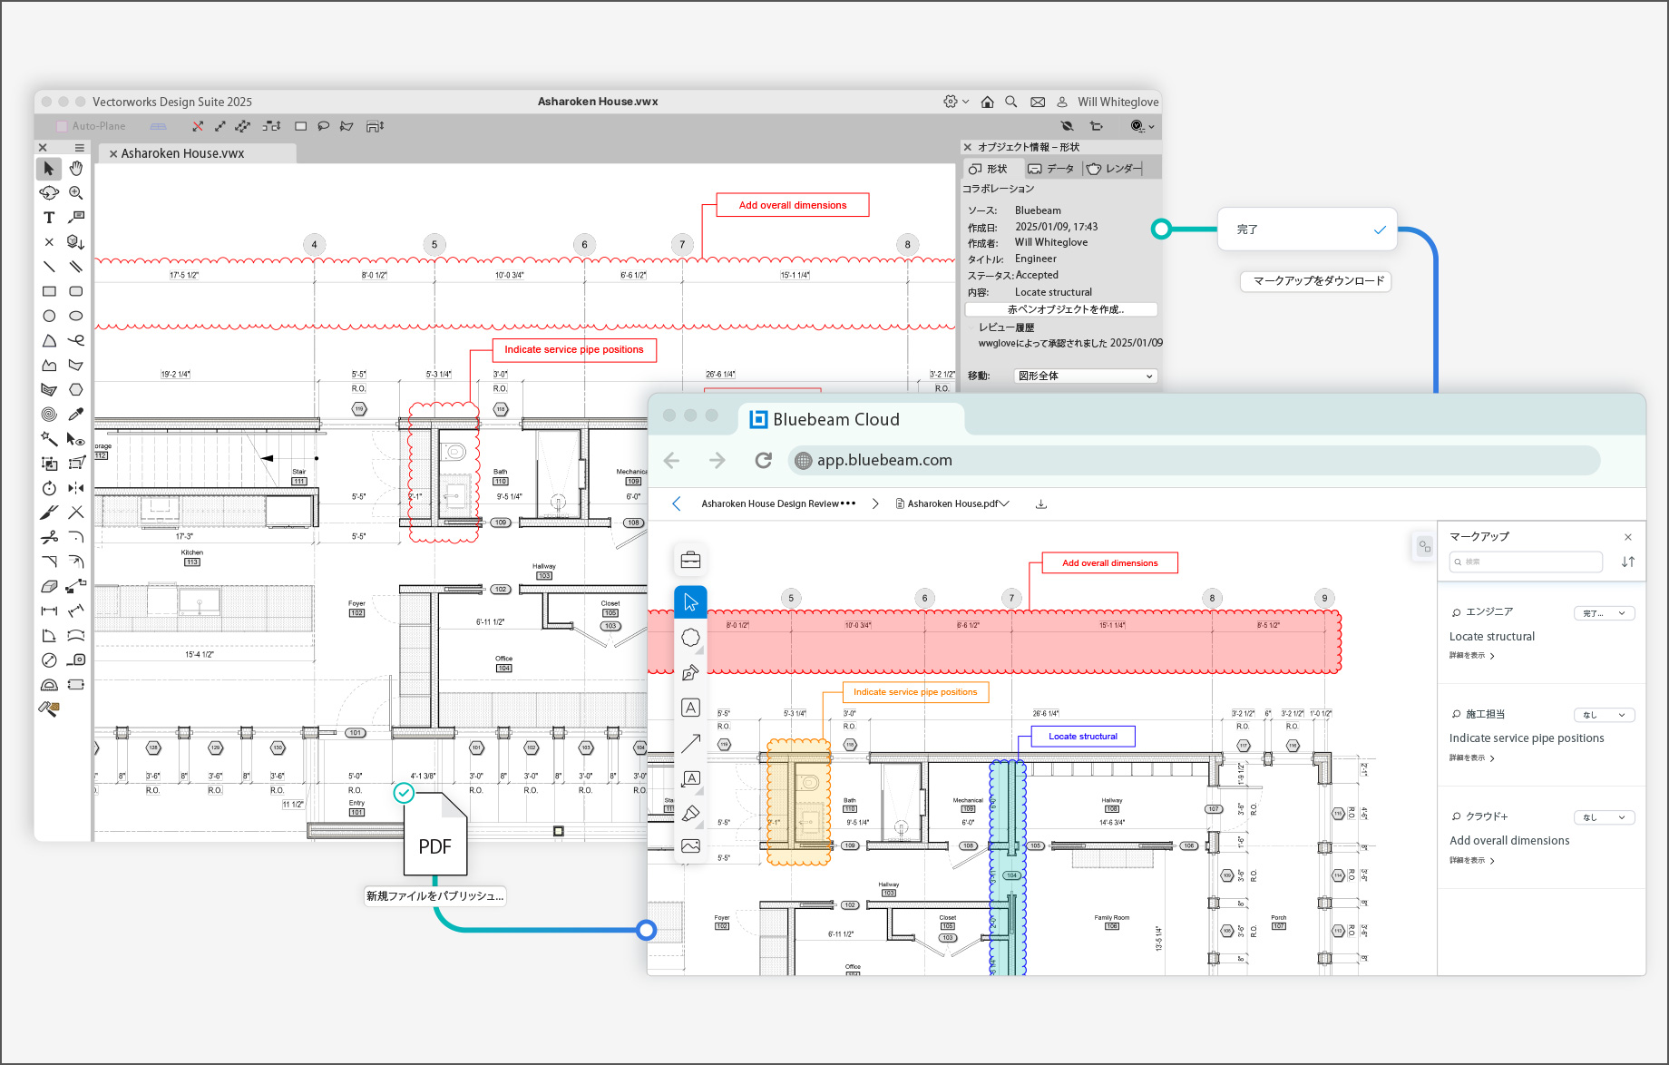
Task: Select the Bluebeam image insert tool
Action: 690,845
